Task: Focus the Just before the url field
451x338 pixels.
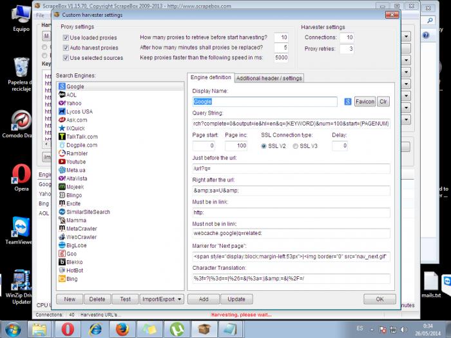Action: coord(291,169)
